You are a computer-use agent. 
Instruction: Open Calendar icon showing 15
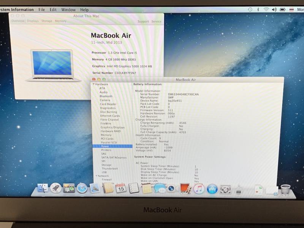121,188
